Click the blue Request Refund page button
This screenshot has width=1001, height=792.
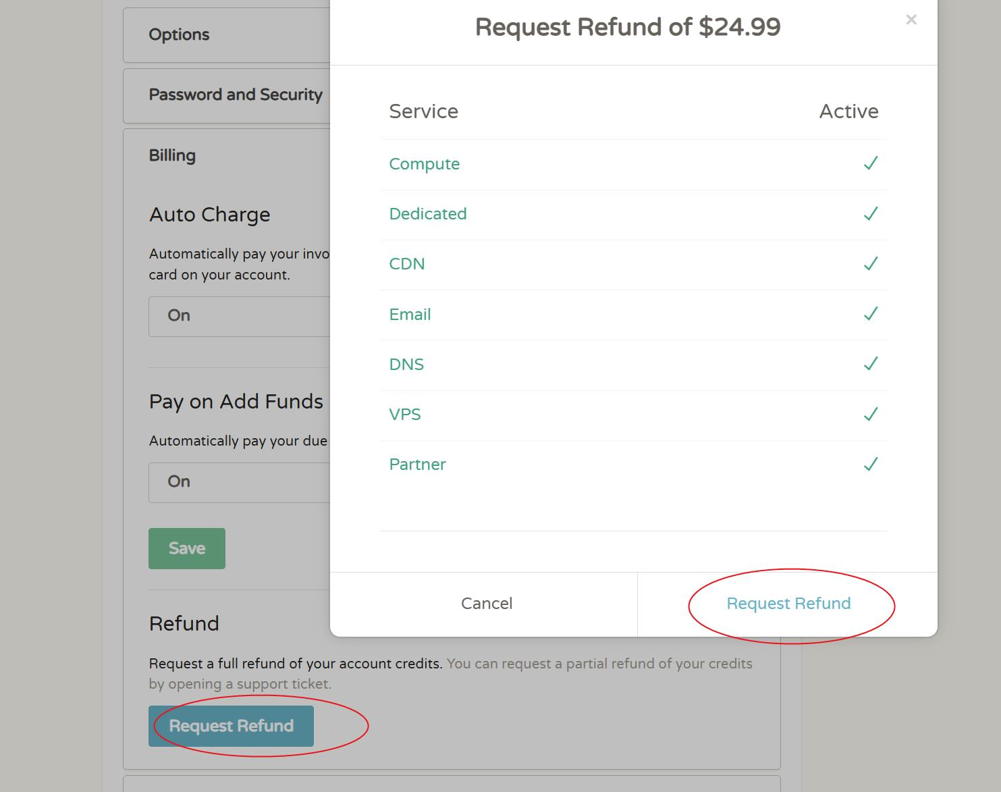point(231,726)
